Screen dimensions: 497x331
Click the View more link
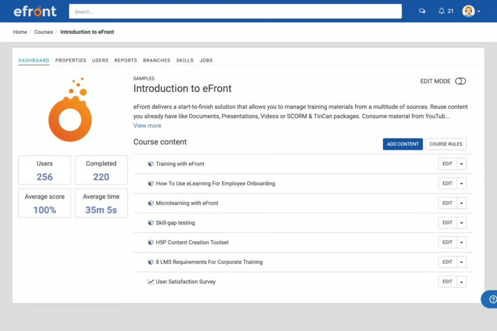[x=147, y=126]
